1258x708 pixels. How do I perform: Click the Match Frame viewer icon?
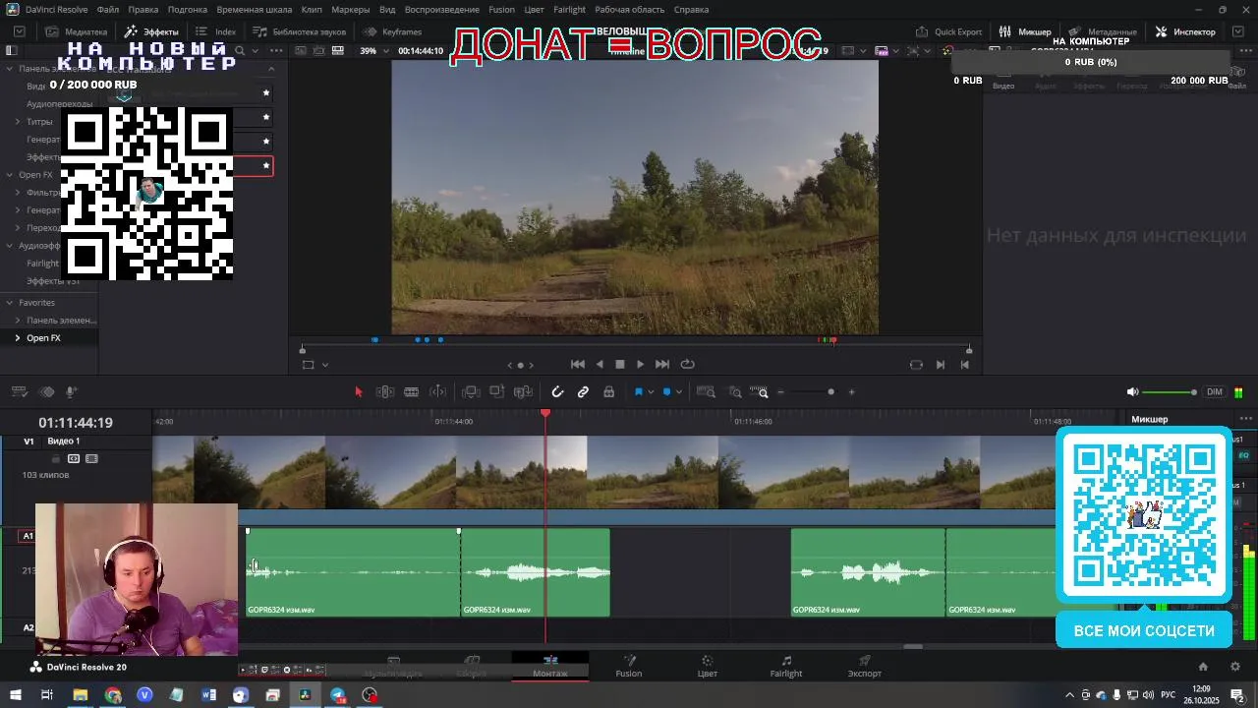[x=916, y=365]
